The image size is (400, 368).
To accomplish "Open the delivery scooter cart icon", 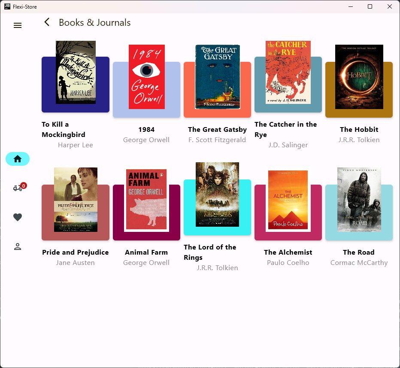I will click(x=18, y=188).
